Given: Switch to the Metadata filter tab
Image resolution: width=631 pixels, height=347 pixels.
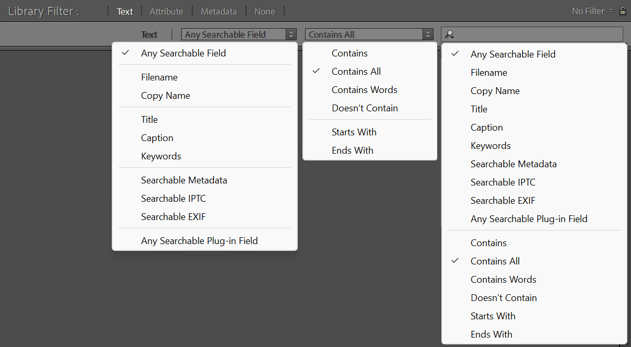Looking at the screenshot, I should [218, 11].
